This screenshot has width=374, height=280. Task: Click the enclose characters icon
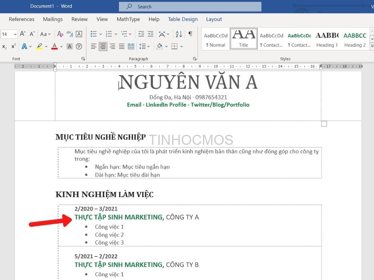[79, 46]
